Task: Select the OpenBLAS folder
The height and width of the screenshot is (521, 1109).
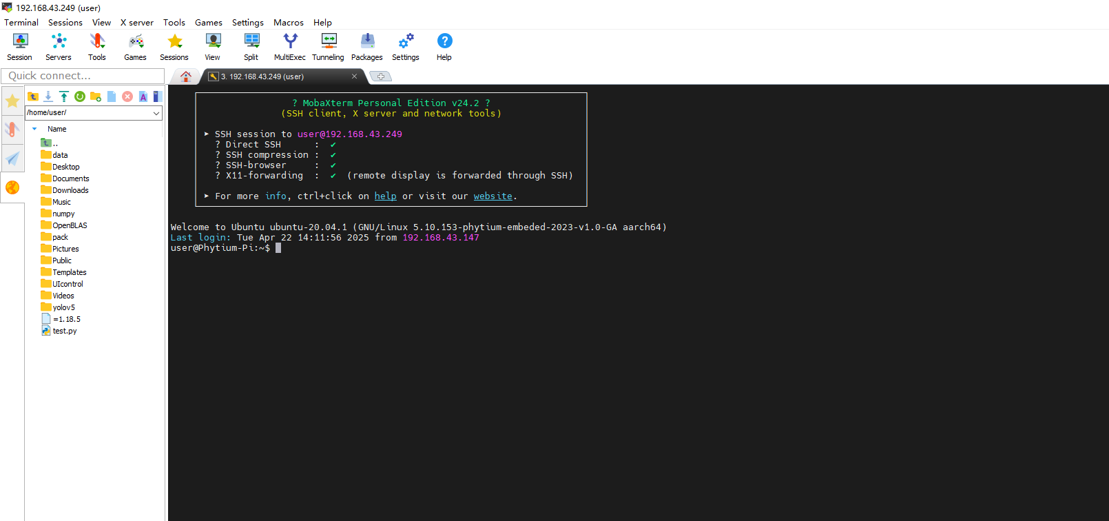Action: (x=64, y=225)
